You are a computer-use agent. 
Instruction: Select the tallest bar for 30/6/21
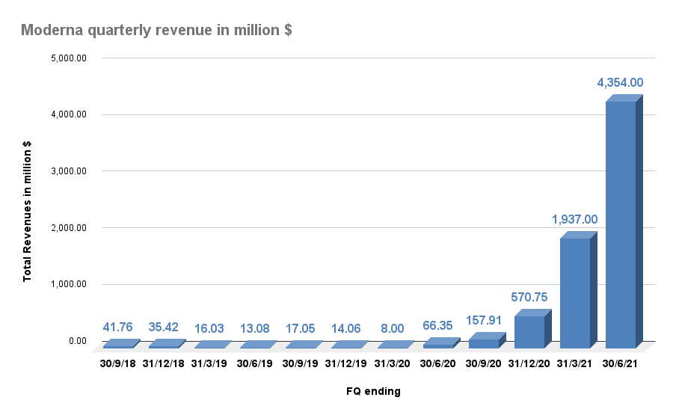tap(620, 224)
